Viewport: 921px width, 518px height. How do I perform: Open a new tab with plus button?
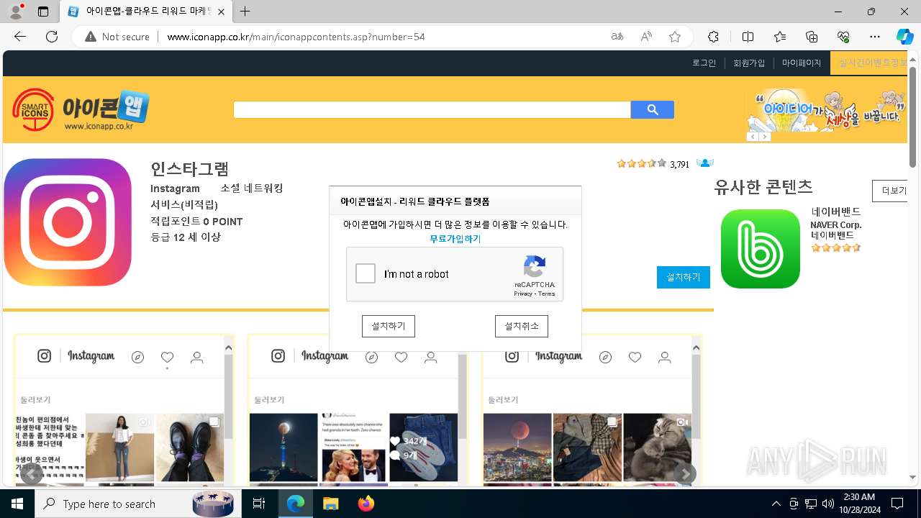(245, 12)
